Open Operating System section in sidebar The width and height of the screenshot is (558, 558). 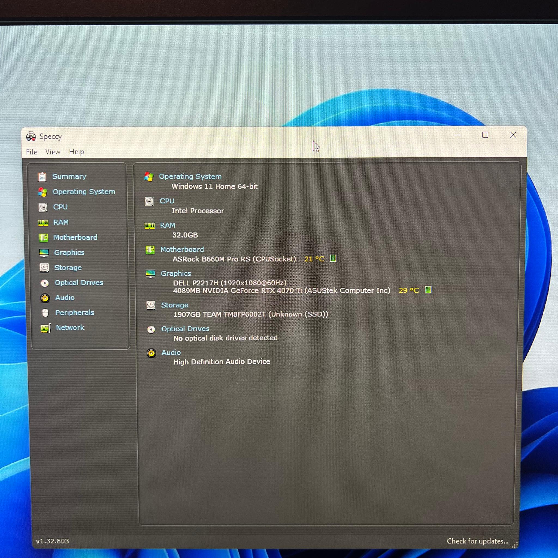pyautogui.click(x=84, y=192)
